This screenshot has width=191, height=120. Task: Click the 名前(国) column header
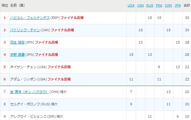click(x=17, y=5)
